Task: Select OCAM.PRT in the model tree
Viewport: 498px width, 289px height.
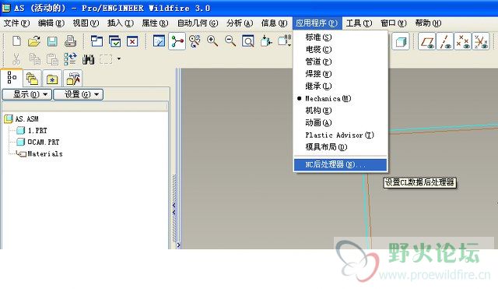Action: 38,142
